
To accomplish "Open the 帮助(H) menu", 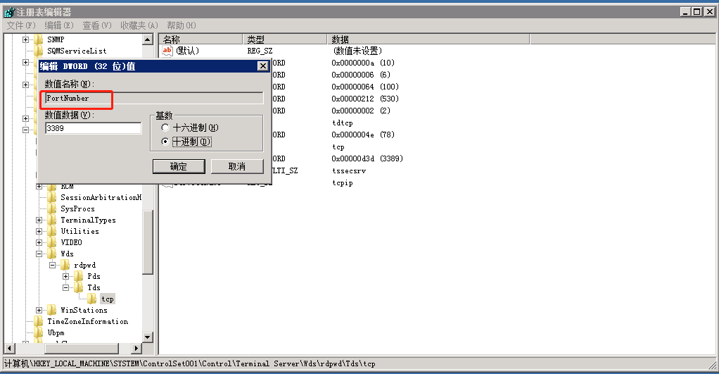I will point(181,25).
